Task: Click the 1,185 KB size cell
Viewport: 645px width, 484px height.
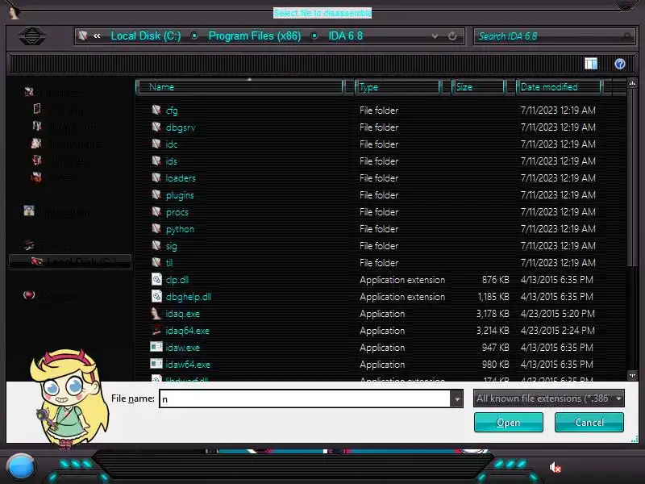Action: [493, 297]
